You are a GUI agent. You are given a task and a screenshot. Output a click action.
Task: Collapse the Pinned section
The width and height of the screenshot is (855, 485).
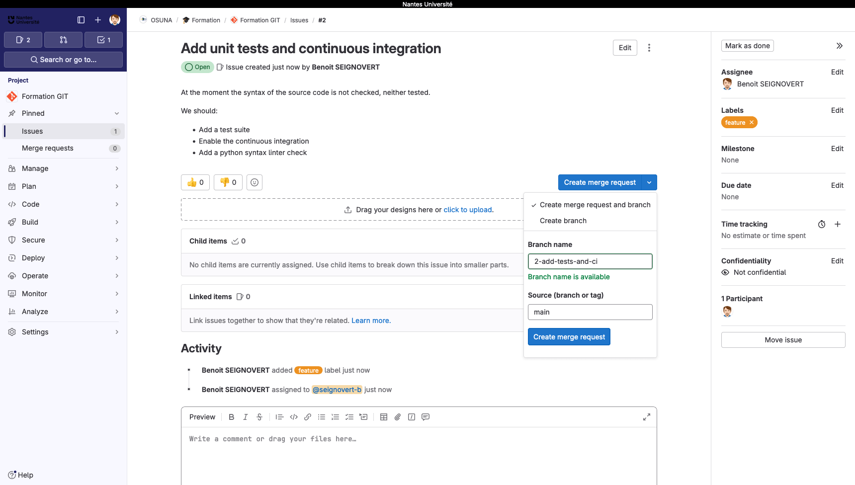click(63, 113)
